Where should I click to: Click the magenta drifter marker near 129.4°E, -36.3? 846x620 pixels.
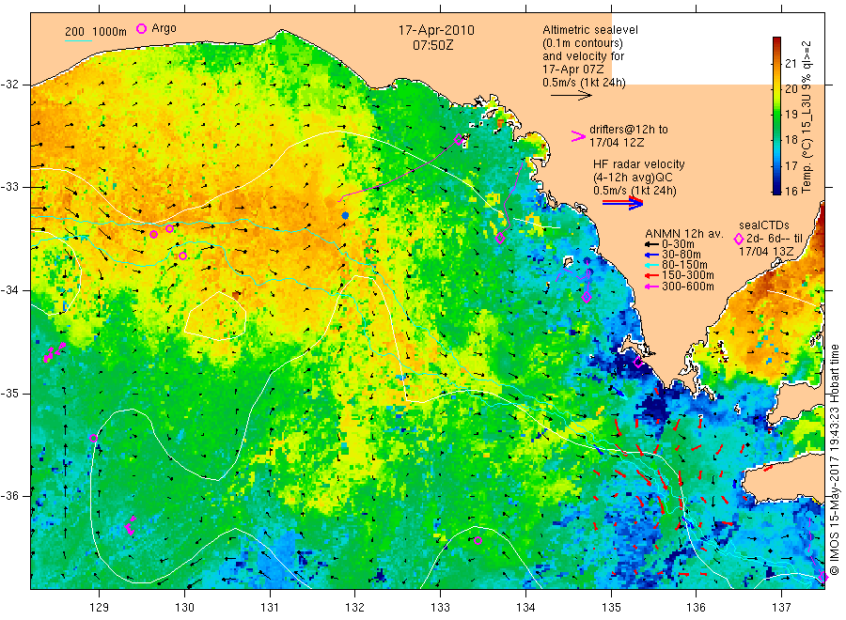(x=130, y=525)
